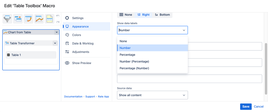This screenshot has height=112, width=268.
Task: Open the Source data dropdown
Action: click(152, 95)
